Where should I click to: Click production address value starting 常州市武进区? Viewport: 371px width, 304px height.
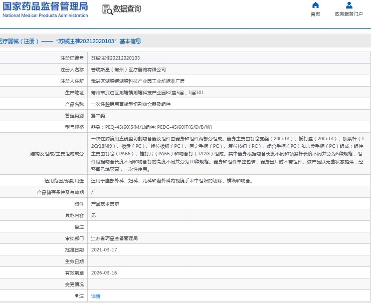(x=147, y=93)
